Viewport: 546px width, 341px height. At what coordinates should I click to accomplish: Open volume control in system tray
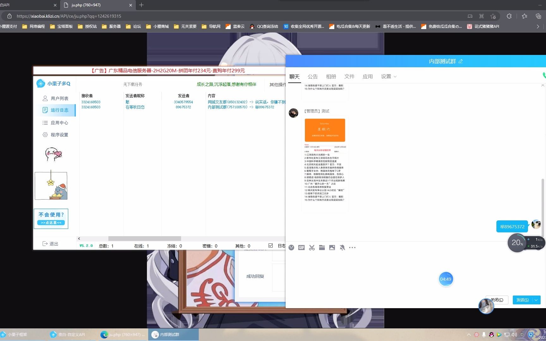[x=514, y=335]
